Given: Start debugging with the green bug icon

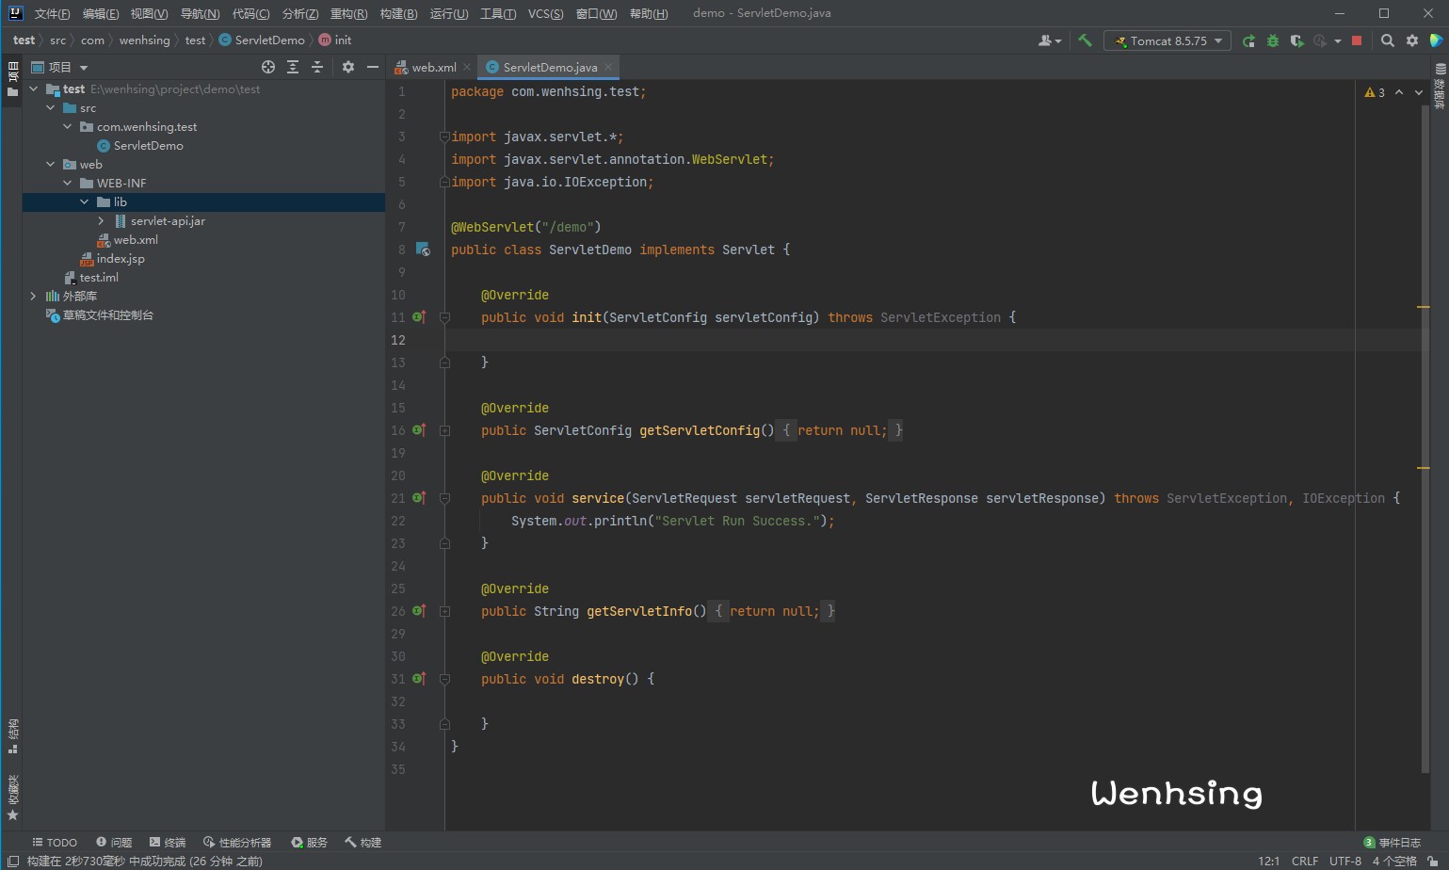Looking at the screenshot, I should pyautogui.click(x=1273, y=40).
